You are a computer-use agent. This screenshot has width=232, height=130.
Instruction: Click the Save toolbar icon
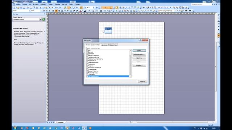point(21,8)
